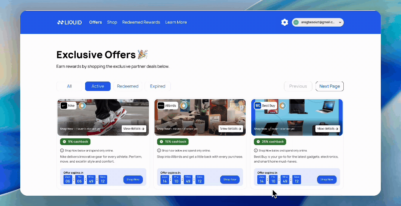Go to the Next Page
Screen dimensions: 401x206
coord(330,86)
